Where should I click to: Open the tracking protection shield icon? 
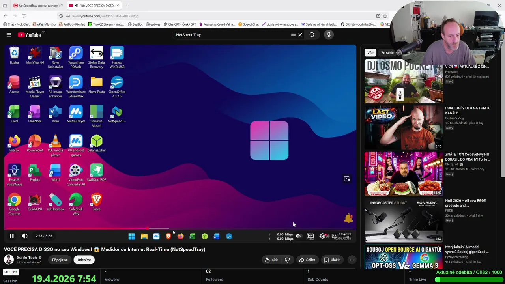[x=61, y=16]
